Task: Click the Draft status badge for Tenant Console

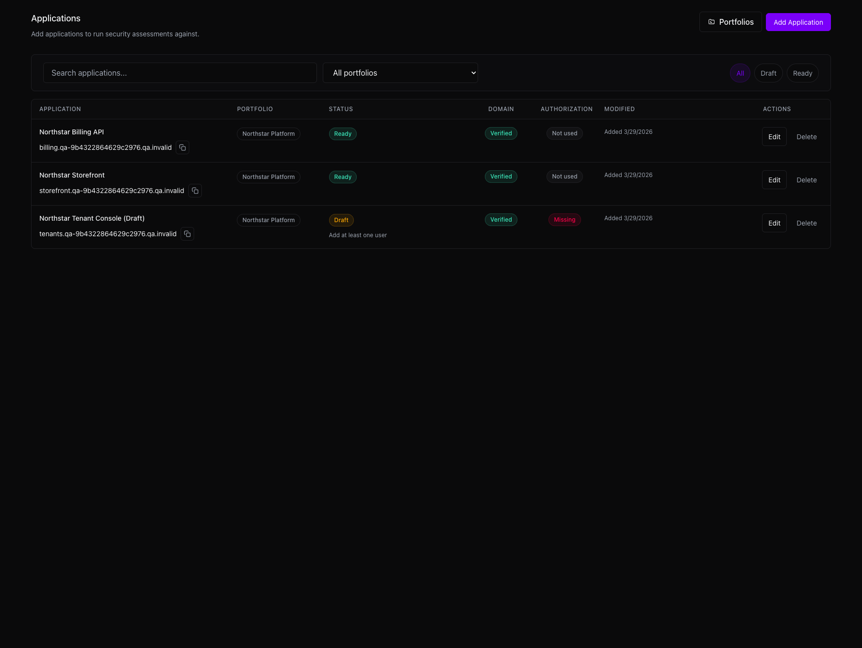Action: (341, 220)
